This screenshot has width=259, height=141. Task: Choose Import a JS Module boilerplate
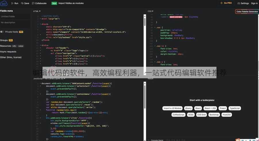172,108
